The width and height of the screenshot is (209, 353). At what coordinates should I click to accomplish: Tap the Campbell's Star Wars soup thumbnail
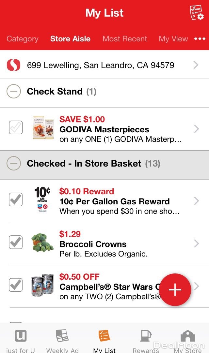pyautogui.click(x=42, y=285)
